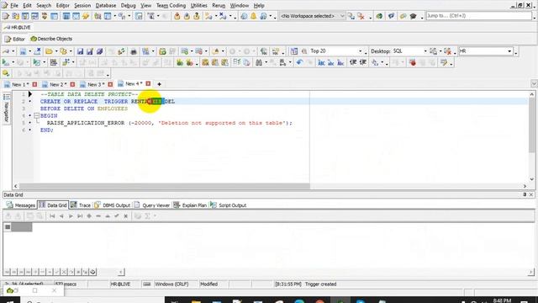
Task: Click the cancel edit X in grid navigator
Action: 126,216
